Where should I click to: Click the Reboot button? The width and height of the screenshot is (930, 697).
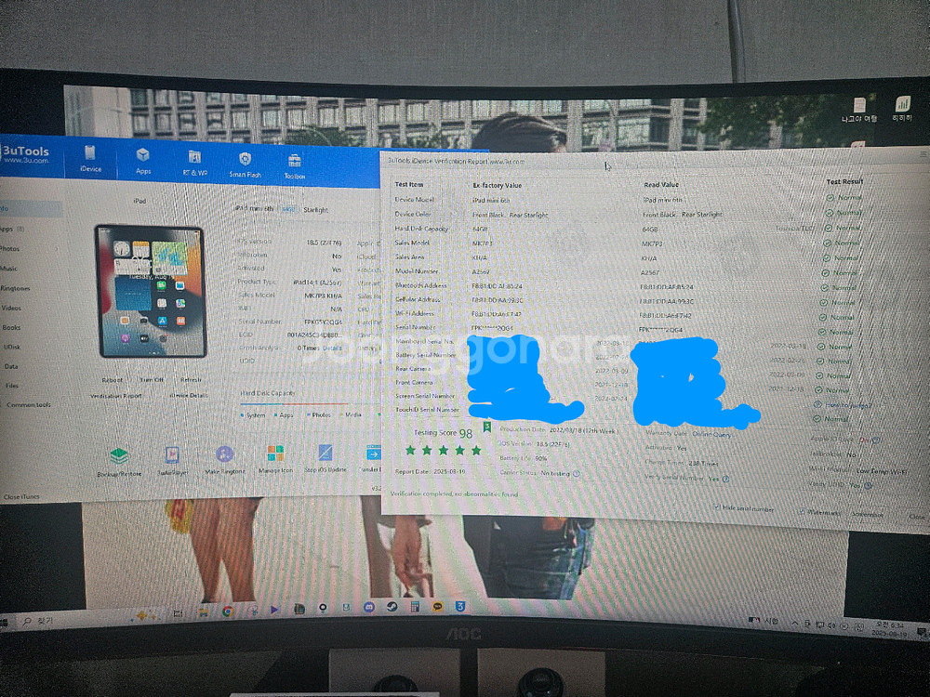coord(113,380)
